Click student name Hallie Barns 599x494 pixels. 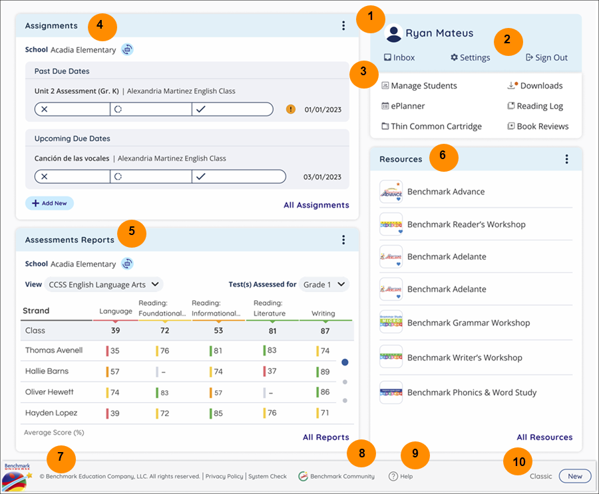coord(47,371)
